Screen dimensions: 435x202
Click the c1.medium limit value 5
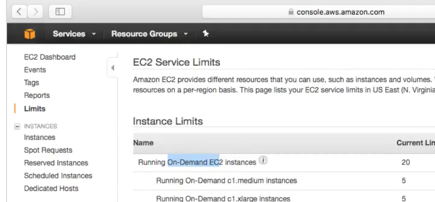coord(403,181)
